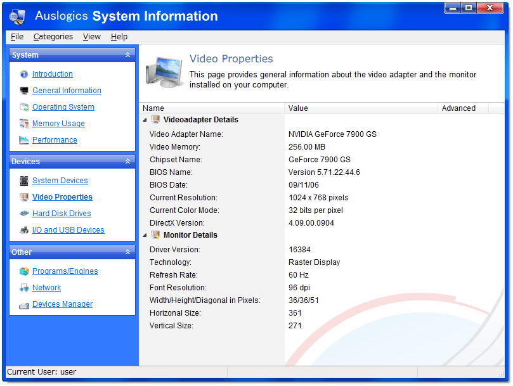Click Vertical Size value '271'
Viewport: 513px width, 386px height.
coord(295,326)
